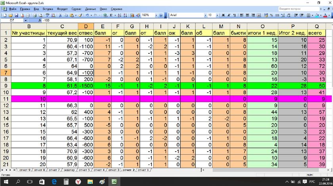Click the Print icon in the toolbar
Viewport: 333px width, 186px height.
34,15
